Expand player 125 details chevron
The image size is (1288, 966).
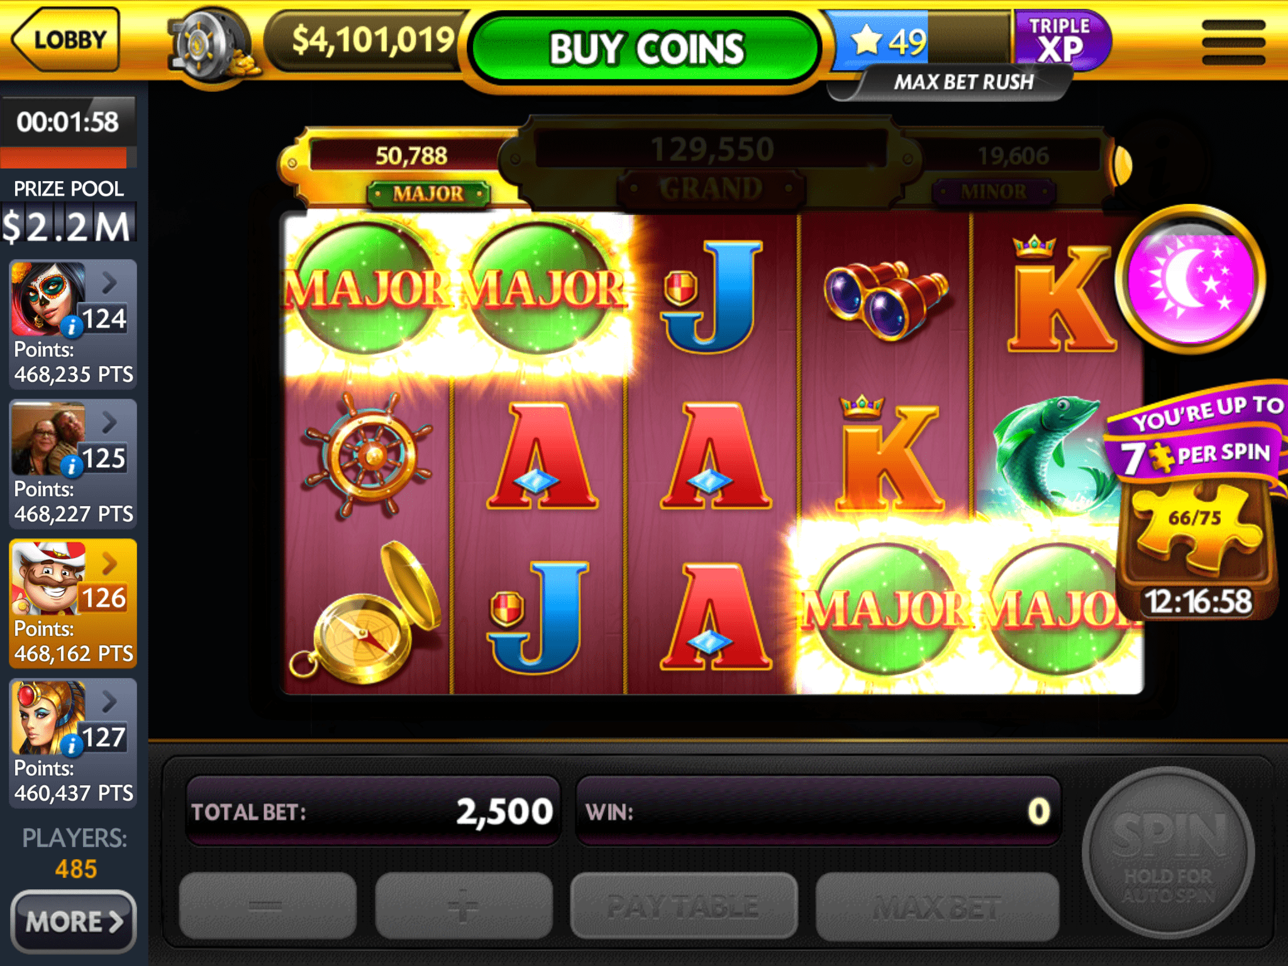(x=109, y=422)
